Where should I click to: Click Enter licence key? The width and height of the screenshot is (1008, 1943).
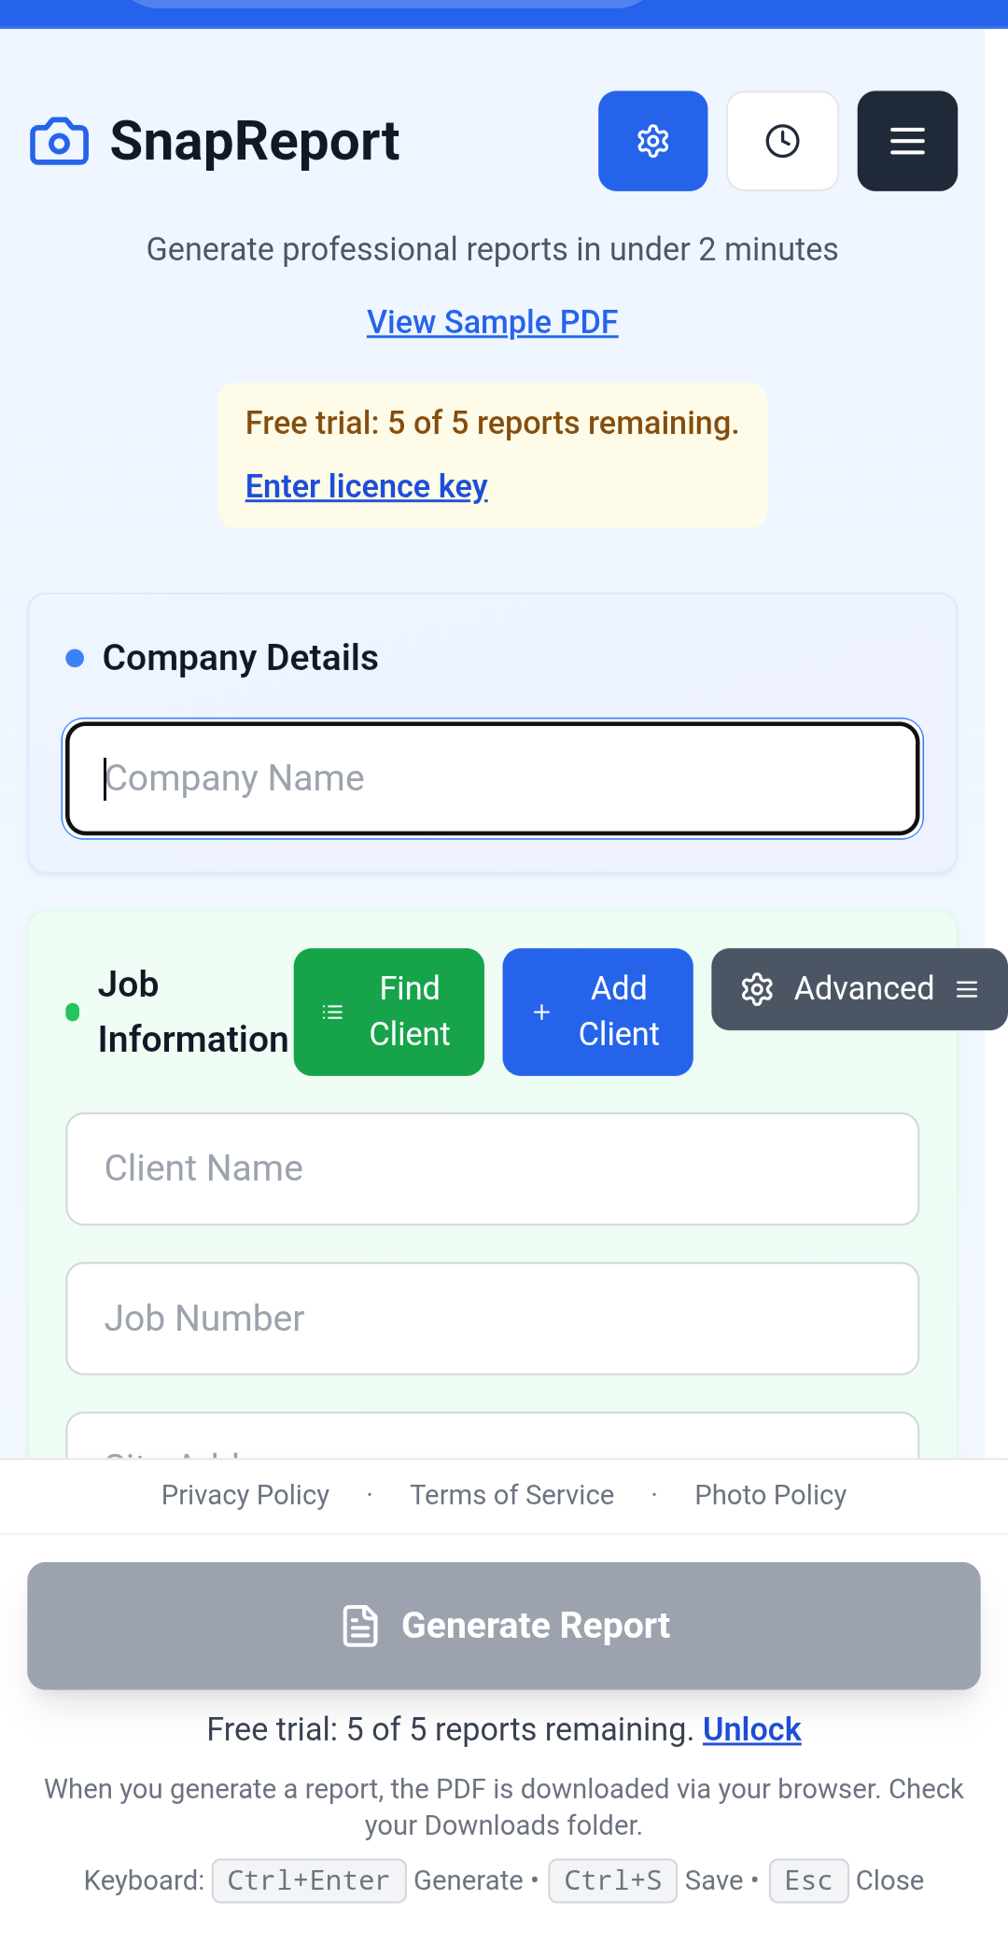click(x=367, y=486)
